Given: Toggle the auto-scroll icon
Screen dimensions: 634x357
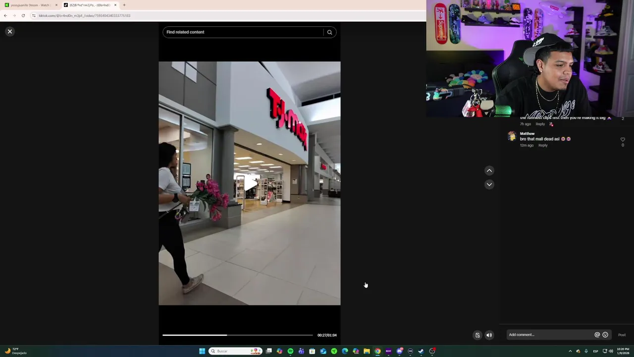Looking at the screenshot, I should [477, 335].
